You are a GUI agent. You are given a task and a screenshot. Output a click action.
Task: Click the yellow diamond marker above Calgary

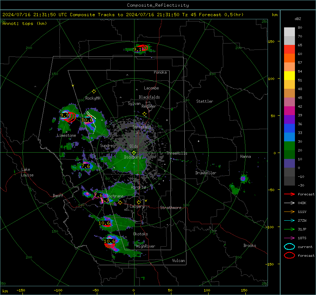tap(139, 202)
